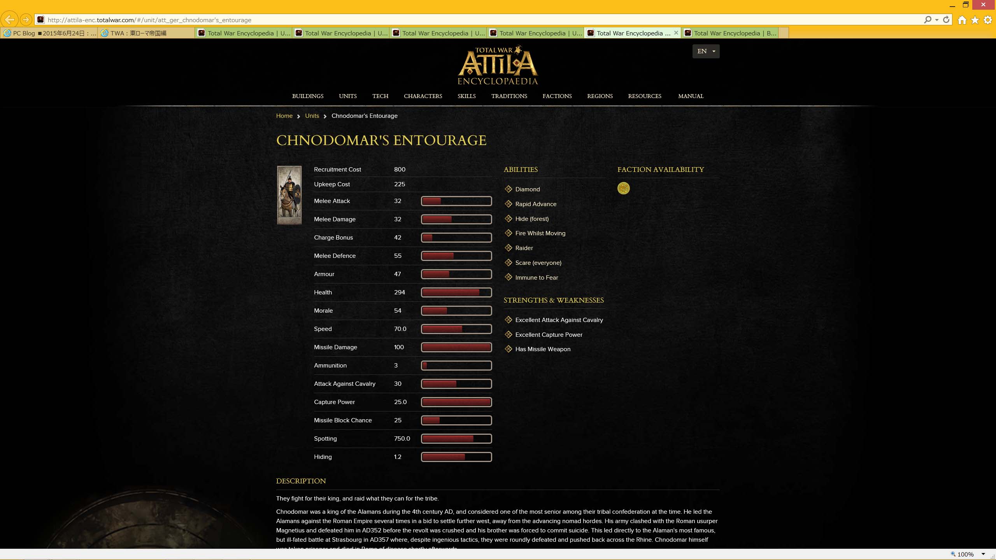Click the Chnodomar's Entourage breadcrumb text
This screenshot has height=560, width=996.
click(x=364, y=116)
